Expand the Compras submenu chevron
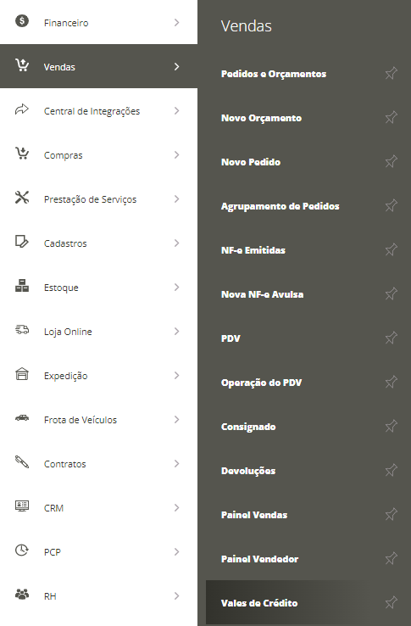This screenshot has width=411, height=626. (x=177, y=155)
